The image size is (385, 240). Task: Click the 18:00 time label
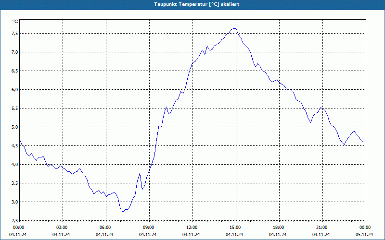point(279,228)
